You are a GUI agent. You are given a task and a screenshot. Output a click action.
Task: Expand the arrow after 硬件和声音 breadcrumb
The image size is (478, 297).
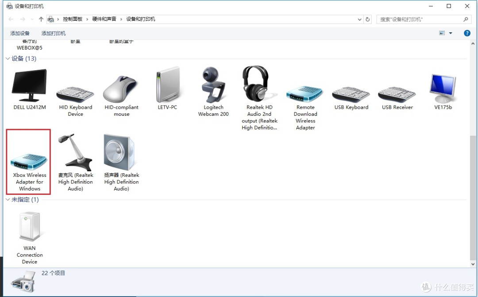[121, 19]
